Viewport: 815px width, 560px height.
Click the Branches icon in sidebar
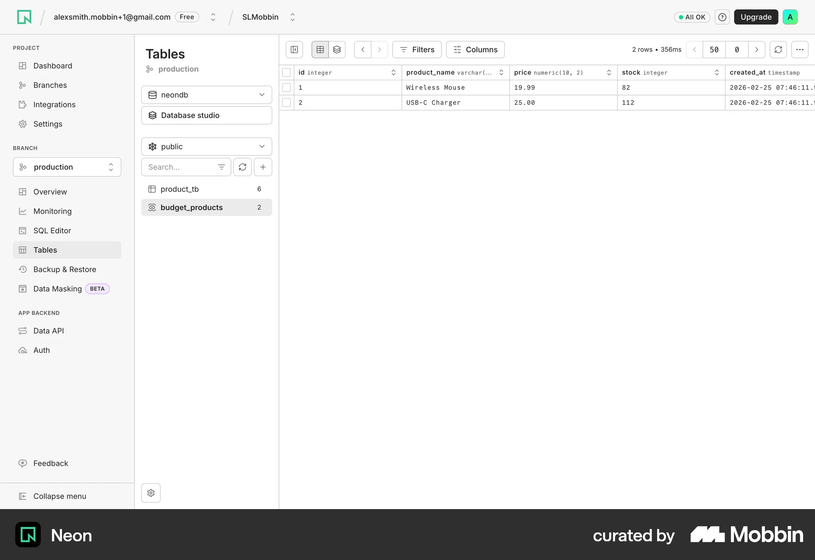point(23,85)
